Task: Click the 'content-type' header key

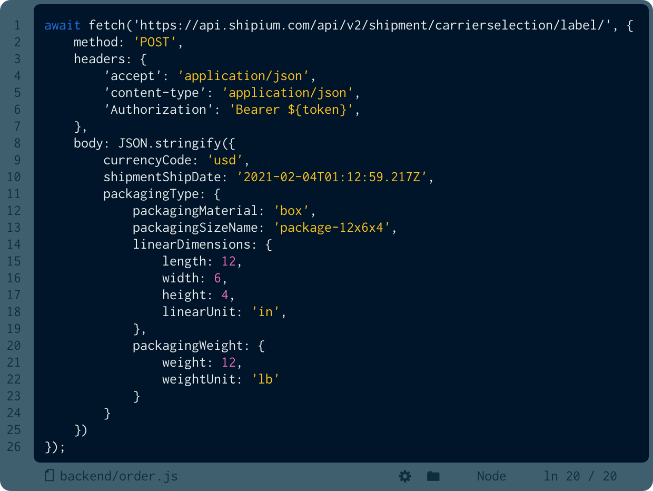Action: coord(155,93)
